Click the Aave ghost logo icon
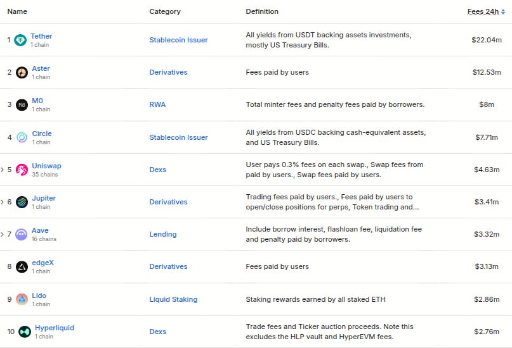Image resolution: width=512 pixels, height=348 pixels. pos(21,234)
